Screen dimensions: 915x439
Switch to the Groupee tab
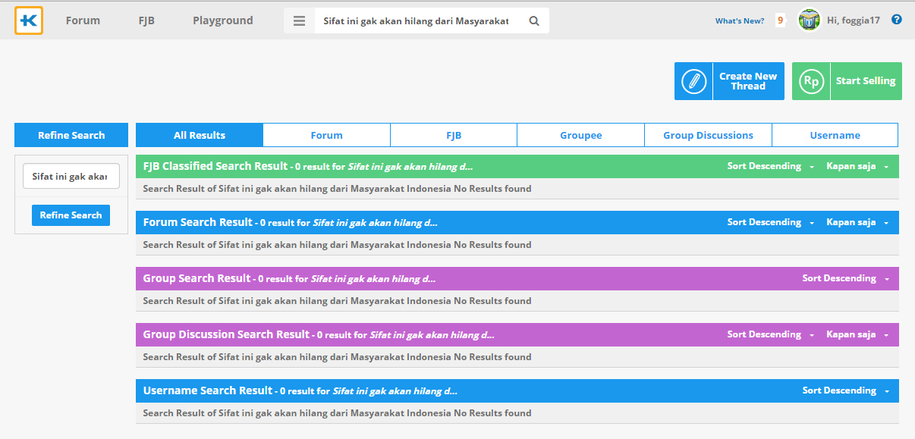(580, 135)
